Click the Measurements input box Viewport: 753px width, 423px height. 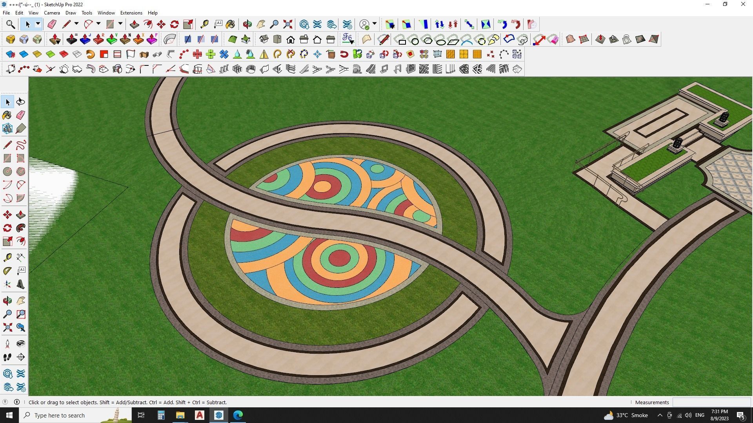point(711,402)
